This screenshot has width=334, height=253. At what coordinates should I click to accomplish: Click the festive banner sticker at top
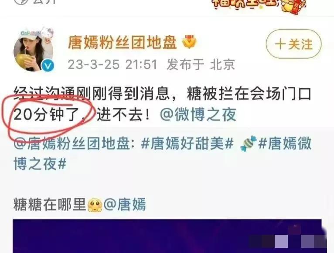[259, 5]
